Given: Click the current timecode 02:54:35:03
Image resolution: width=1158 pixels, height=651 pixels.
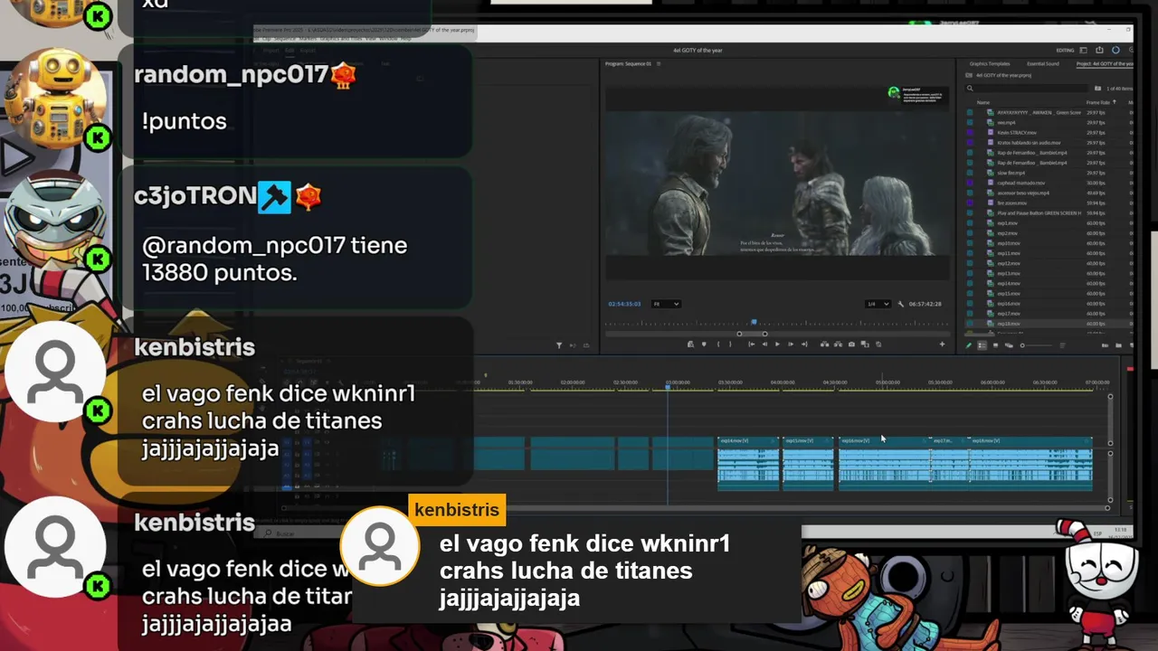Looking at the screenshot, I should pos(624,304).
